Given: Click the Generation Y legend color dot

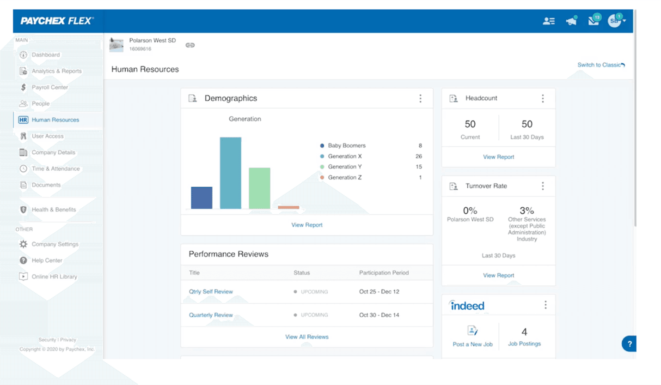Looking at the screenshot, I should click(x=322, y=167).
